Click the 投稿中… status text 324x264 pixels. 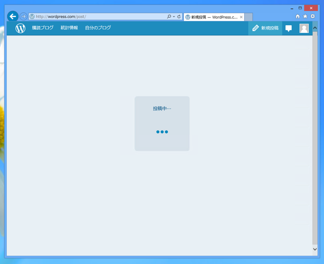(x=162, y=108)
